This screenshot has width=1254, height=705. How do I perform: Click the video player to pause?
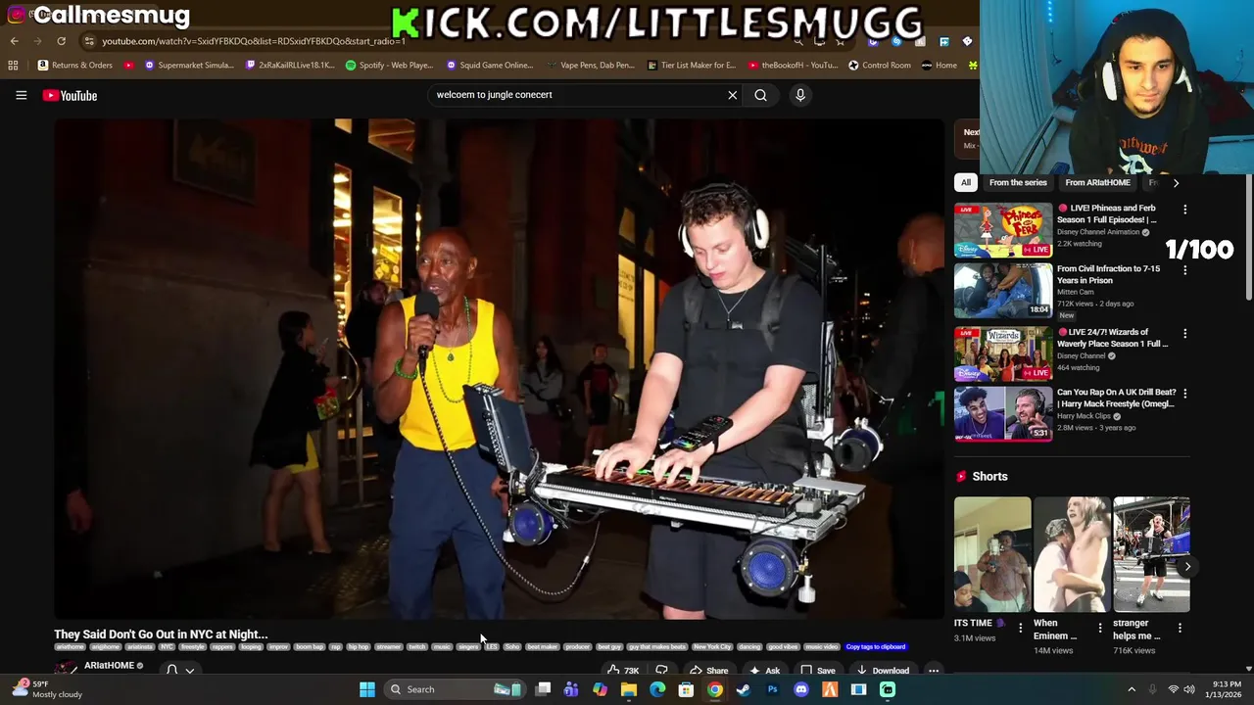coord(499,369)
